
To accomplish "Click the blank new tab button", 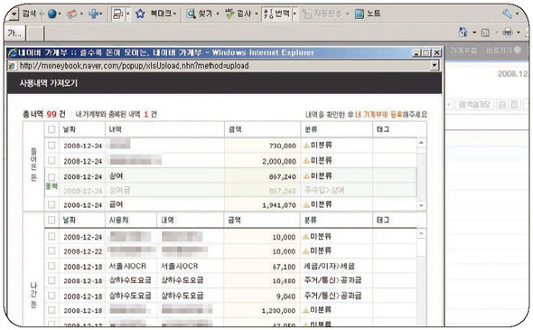I will click(35, 33).
